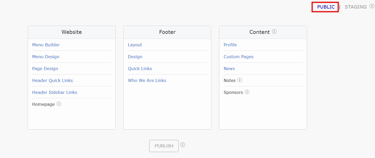Open the Footer Layout link
This screenshot has height=158, width=375.
[x=135, y=45]
